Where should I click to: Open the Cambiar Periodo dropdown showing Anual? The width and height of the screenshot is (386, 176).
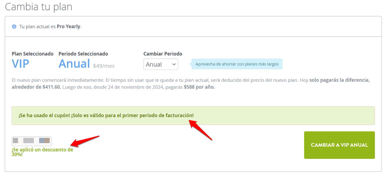tap(161, 64)
